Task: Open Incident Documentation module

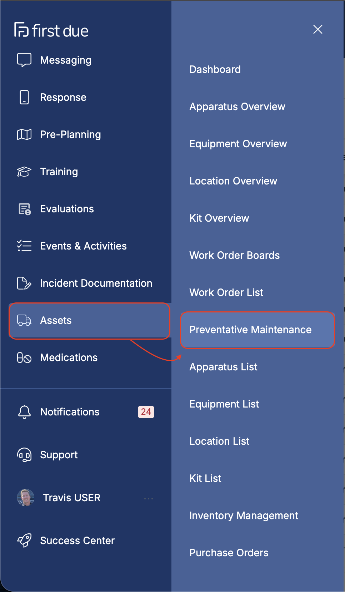Action: click(x=96, y=283)
